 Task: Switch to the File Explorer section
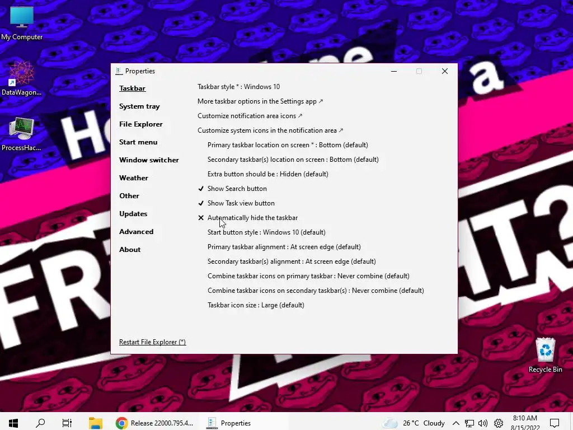click(x=140, y=124)
